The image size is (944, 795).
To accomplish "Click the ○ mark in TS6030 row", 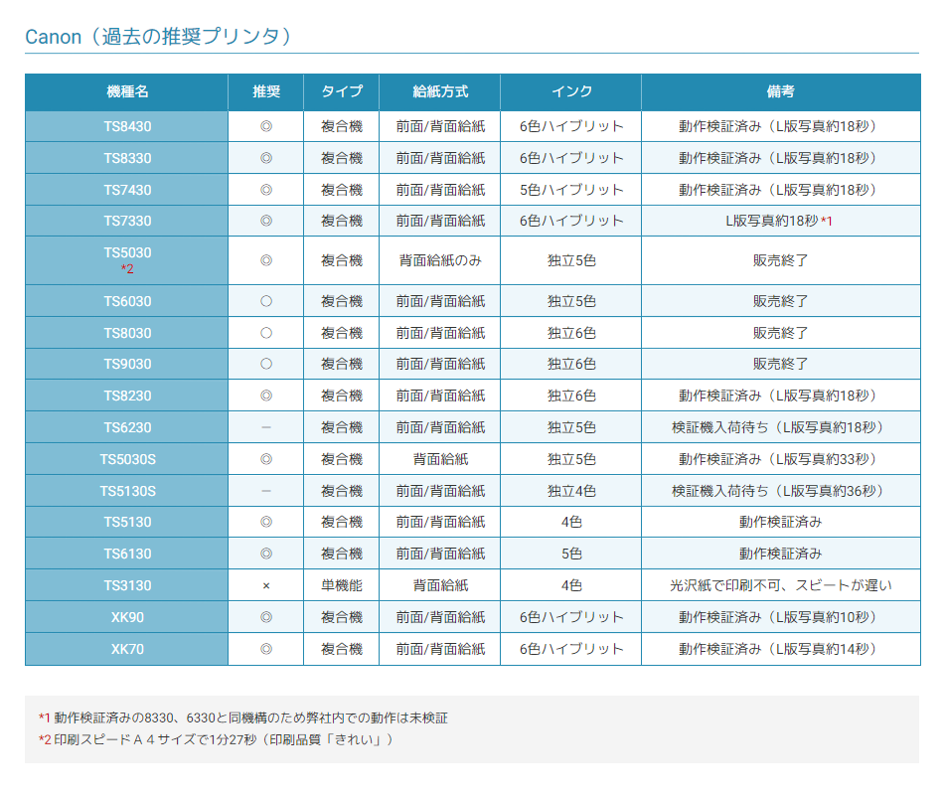I will (x=266, y=301).
